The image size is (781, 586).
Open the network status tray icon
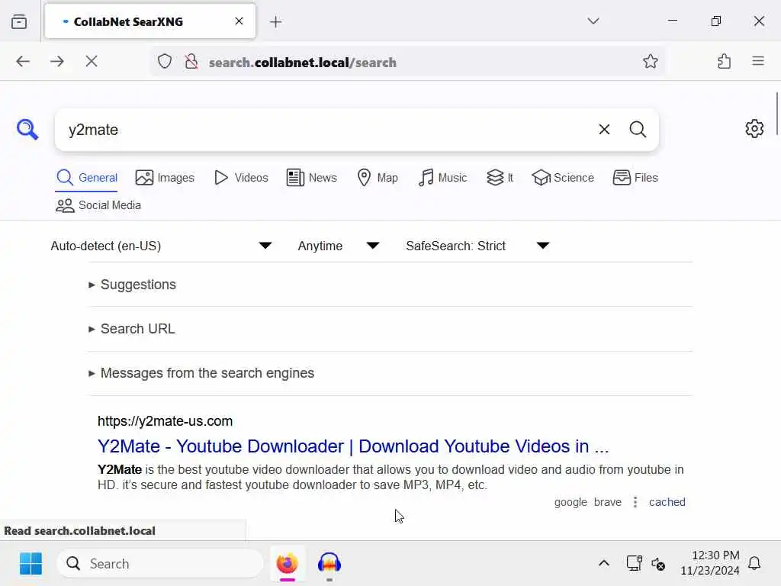point(634,564)
